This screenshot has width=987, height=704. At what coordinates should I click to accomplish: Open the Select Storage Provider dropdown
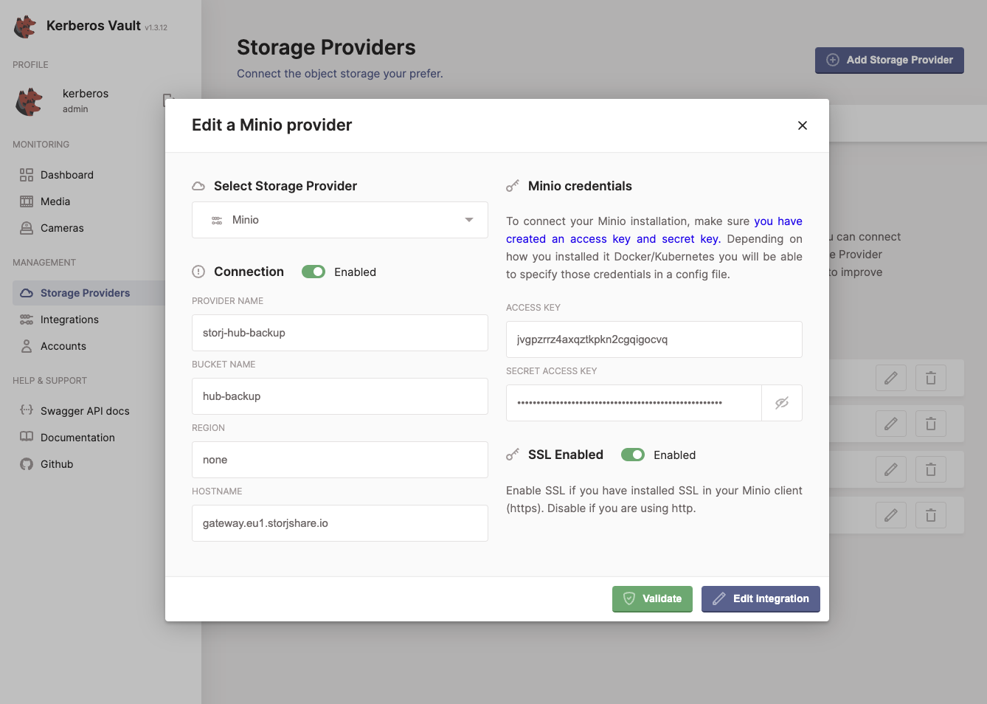(339, 219)
